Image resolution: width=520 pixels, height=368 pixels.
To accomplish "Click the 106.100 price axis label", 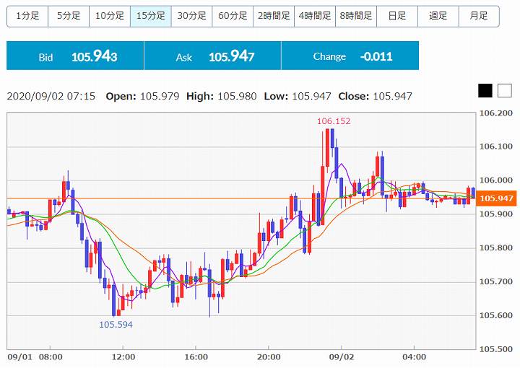I will point(496,146).
